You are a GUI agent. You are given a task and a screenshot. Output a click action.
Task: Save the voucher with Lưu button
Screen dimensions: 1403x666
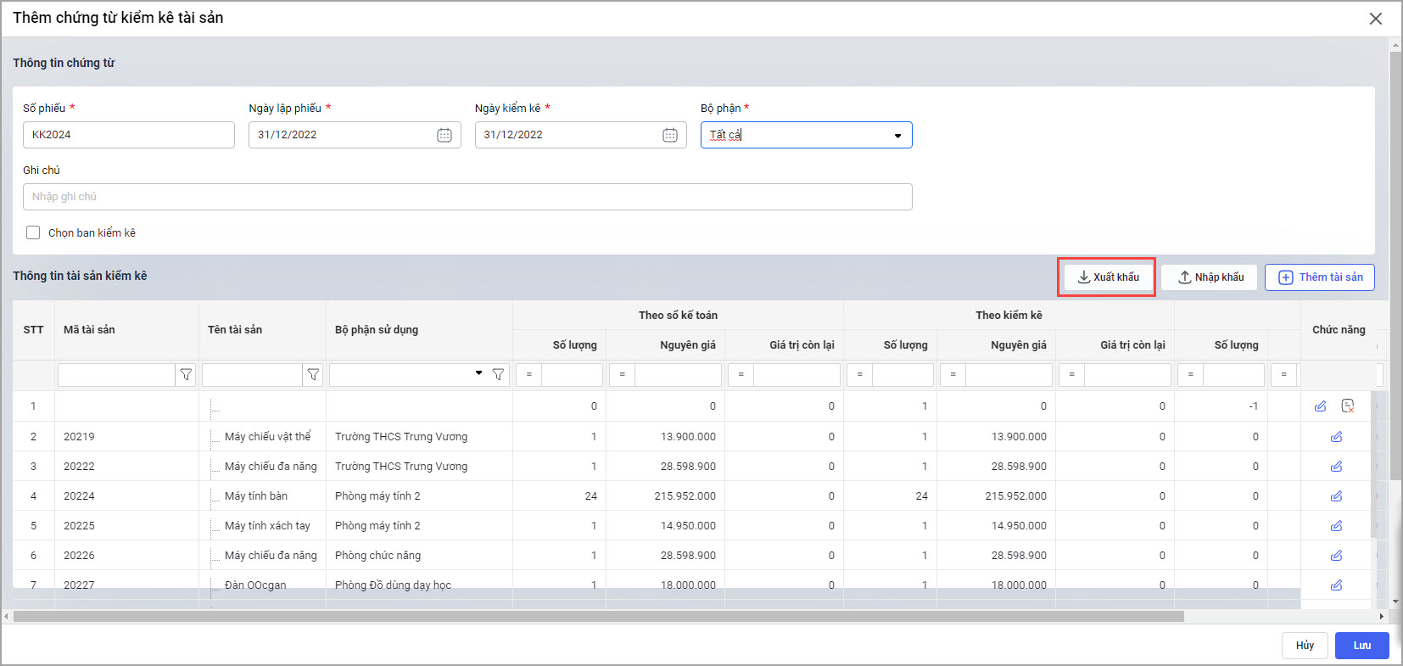[x=1361, y=646]
